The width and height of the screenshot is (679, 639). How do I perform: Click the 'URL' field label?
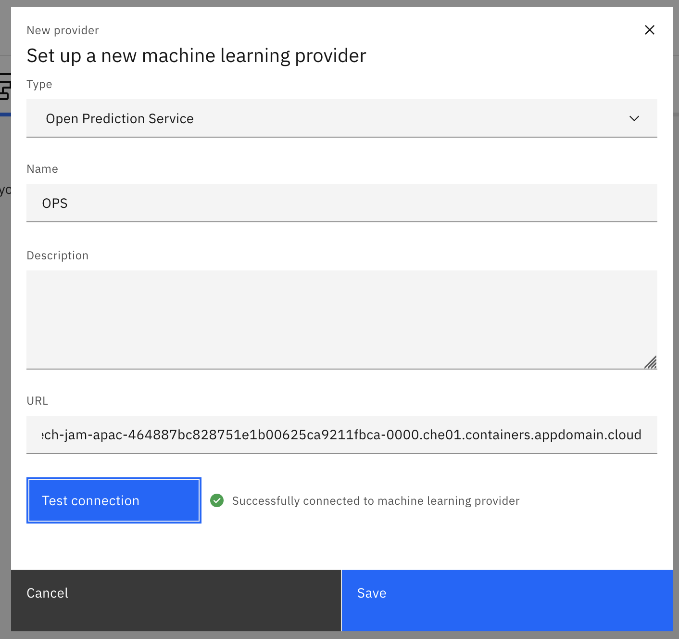click(38, 401)
